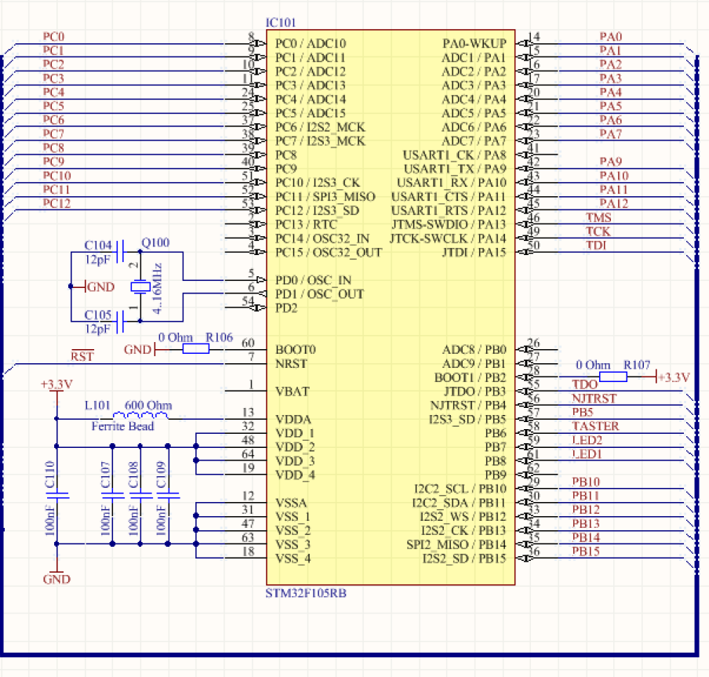This screenshot has width=709, height=677.
Task: Select the TMS net label
Action: point(598,217)
